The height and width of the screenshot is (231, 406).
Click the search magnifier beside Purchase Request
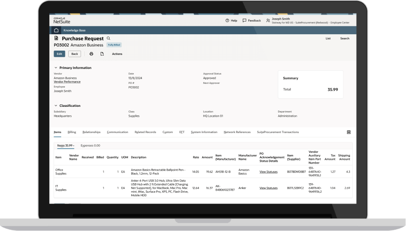108,38
